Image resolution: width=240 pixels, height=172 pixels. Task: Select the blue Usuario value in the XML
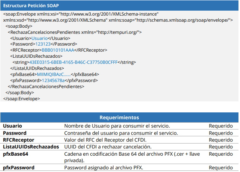tap(40, 39)
